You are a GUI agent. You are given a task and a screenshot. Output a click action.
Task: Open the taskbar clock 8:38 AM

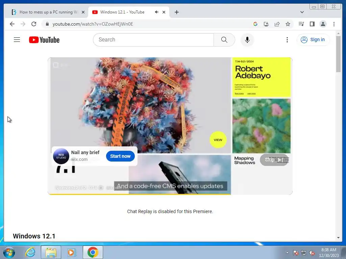tap(328, 253)
